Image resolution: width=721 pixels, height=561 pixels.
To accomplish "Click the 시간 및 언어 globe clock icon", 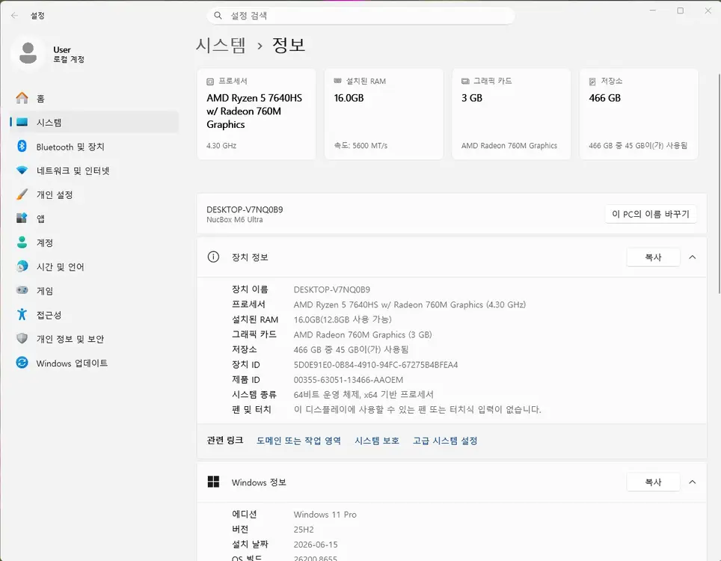I will pyautogui.click(x=22, y=266).
